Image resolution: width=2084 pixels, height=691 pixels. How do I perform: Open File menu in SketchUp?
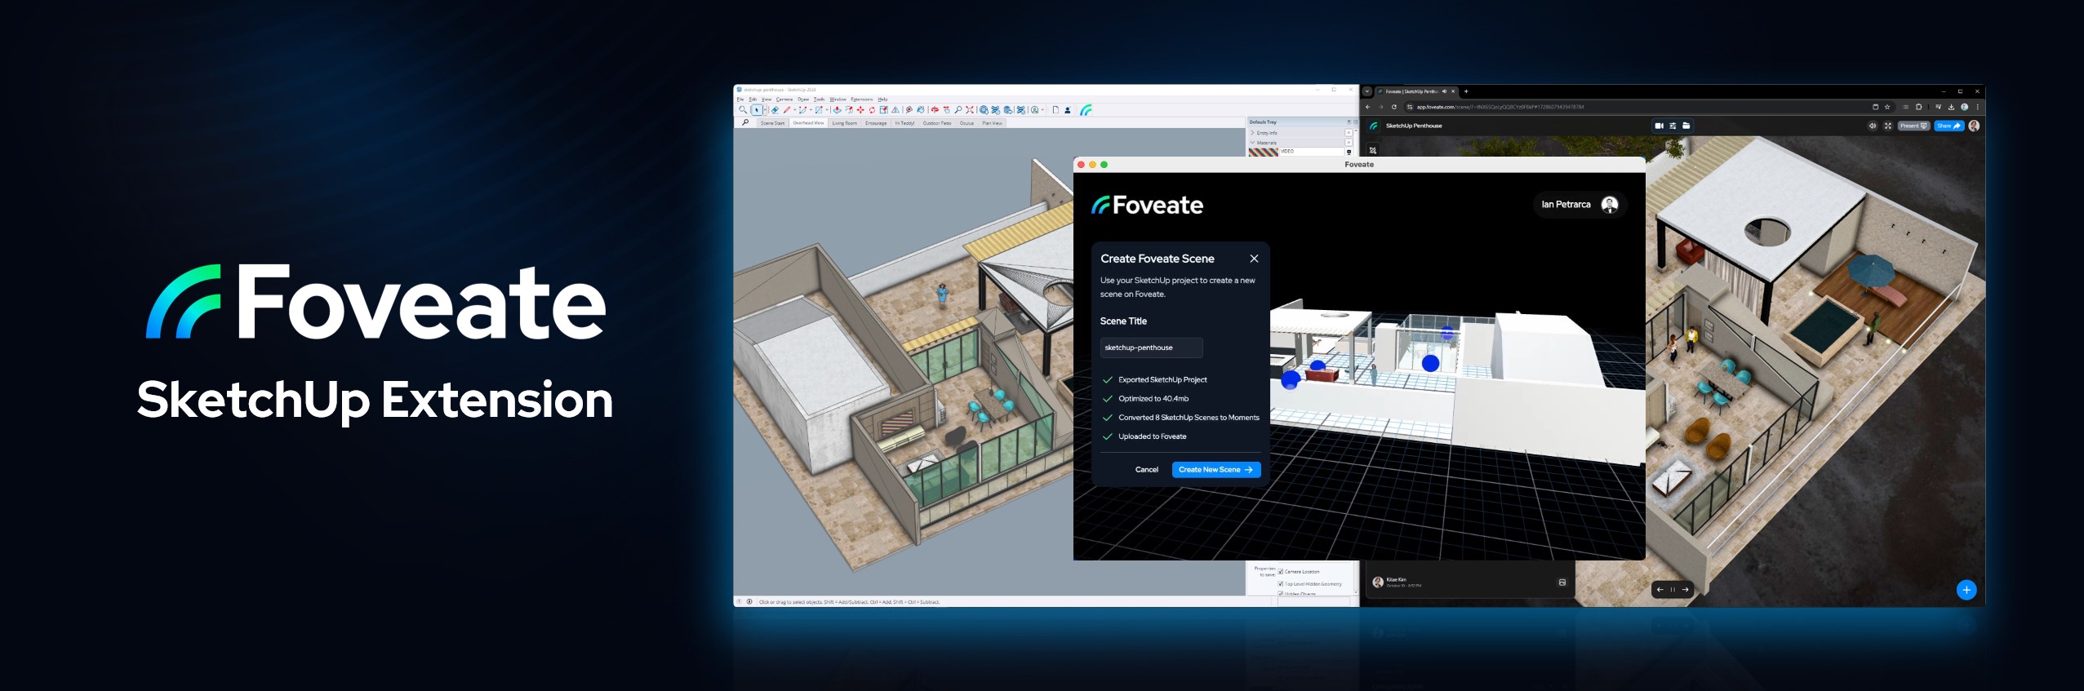(740, 100)
